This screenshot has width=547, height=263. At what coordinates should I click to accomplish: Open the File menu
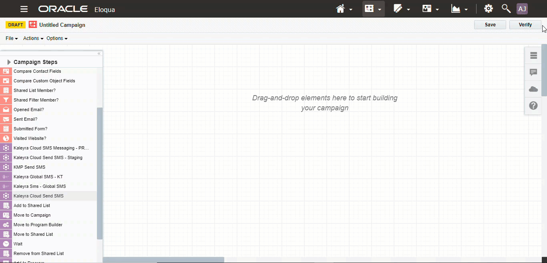tap(12, 38)
